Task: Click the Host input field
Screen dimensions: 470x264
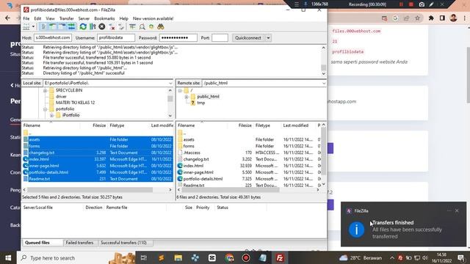Action: (x=52, y=37)
